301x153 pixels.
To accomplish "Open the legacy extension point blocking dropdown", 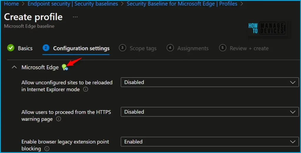I will tap(210, 142).
